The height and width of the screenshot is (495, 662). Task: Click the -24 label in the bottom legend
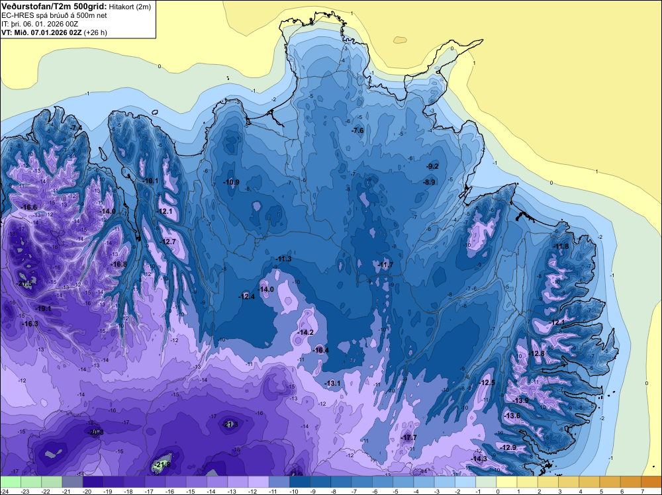[x=4, y=491]
